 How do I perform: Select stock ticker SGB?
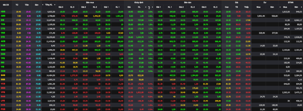[3, 54]
